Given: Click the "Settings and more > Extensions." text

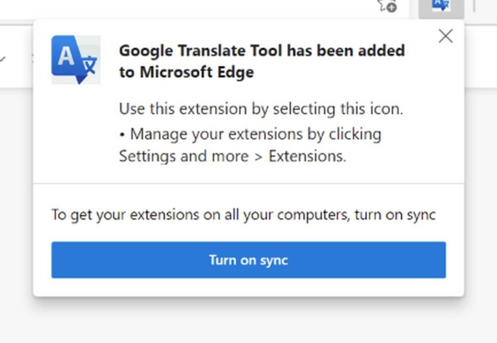Looking at the screenshot, I should 233,156.
